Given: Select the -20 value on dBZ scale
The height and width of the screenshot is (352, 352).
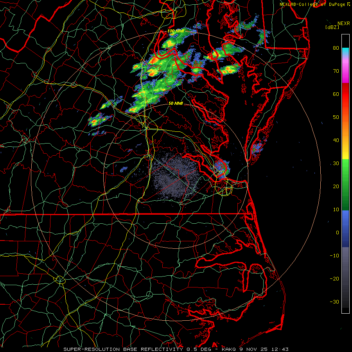Looking at the screenshot, I should (x=334, y=278).
